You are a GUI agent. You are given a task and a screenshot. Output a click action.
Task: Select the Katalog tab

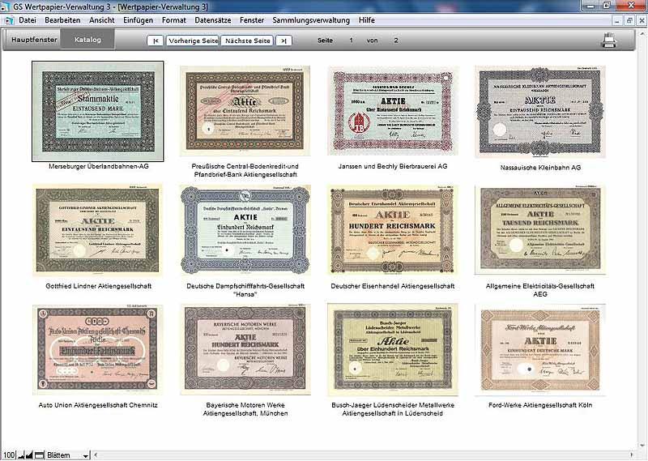87,39
